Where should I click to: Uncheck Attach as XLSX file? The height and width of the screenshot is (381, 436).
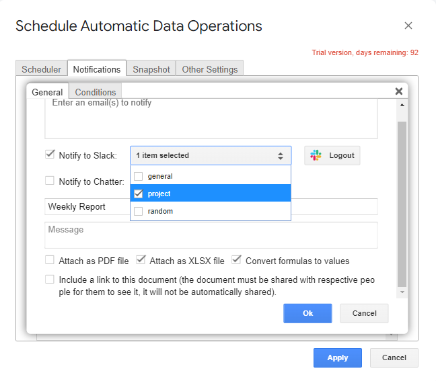tap(141, 260)
